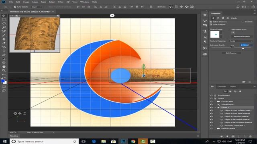257x144 pixels.
Task: Toggle the Cast Shadows checkbox
Action: pyautogui.click(x=211, y=25)
